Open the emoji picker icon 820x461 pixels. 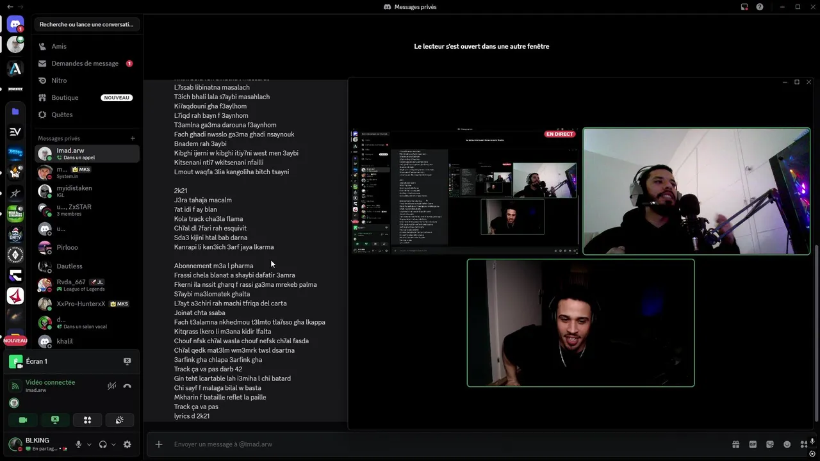(x=787, y=444)
